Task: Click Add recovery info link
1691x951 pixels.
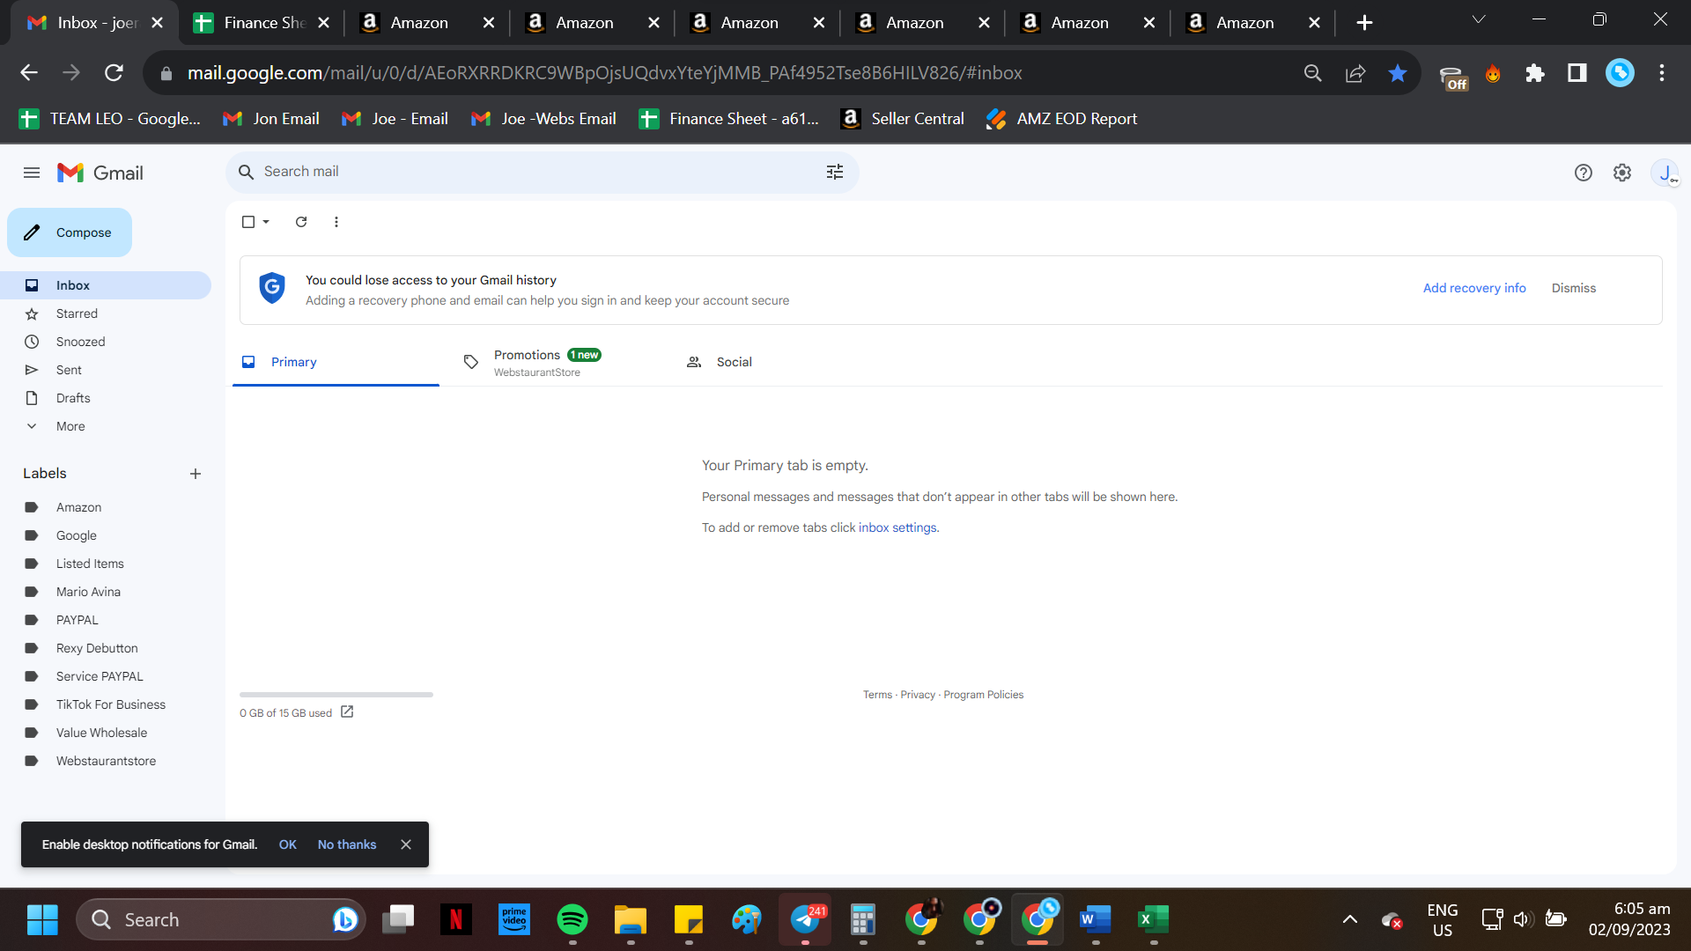Action: pos(1474,288)
